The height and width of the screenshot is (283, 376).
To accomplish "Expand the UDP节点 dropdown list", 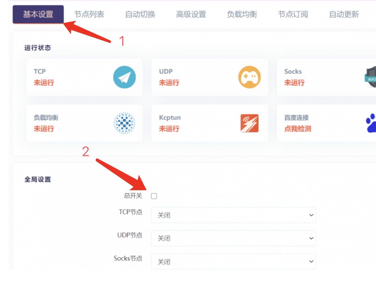I will (x=233, y=238).
